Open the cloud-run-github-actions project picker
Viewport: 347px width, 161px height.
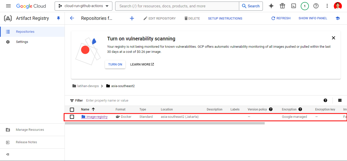(x=83, y=6)
